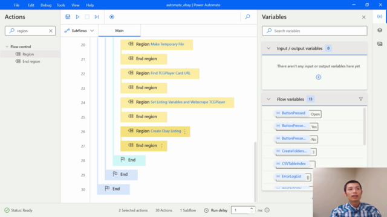Close the Variables panel
Image resolution: width=387 pixels, height=217 pixels.
(x=364, y=17)
